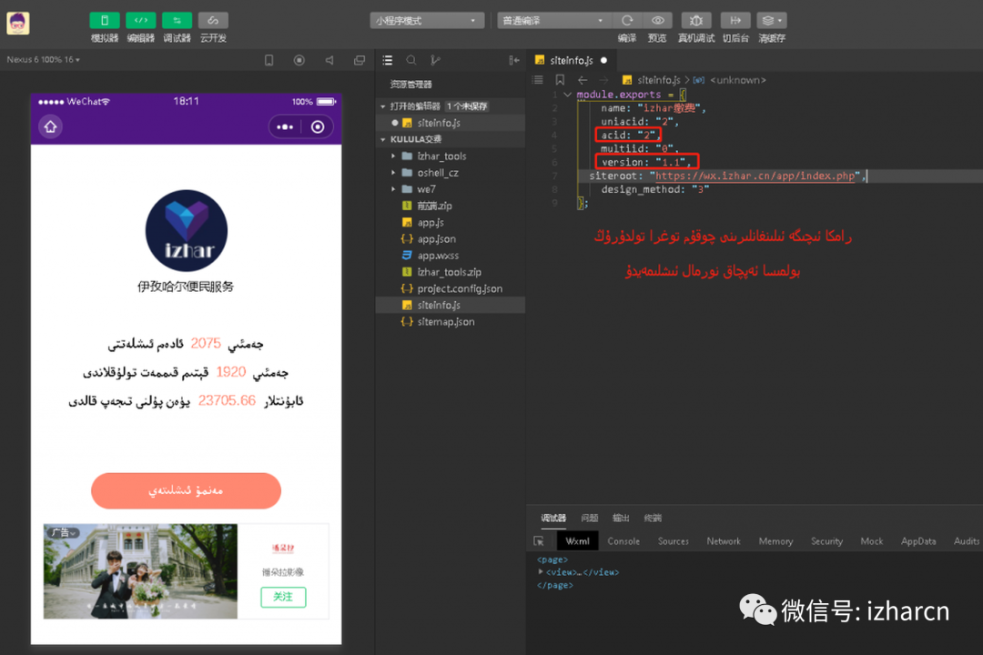Click the navigate back arrow in editor

[x=583, y=80]
